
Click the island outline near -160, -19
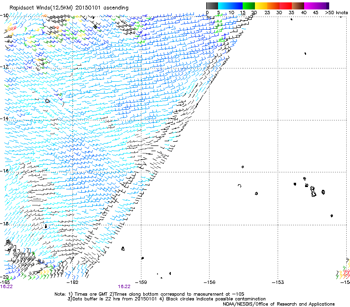pos(123,248)
